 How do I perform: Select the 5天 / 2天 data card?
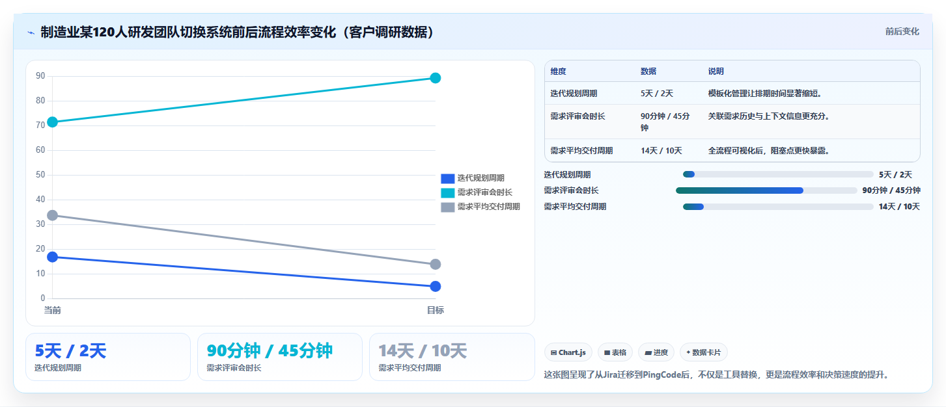pyautogui.click(x=108, y=357)
